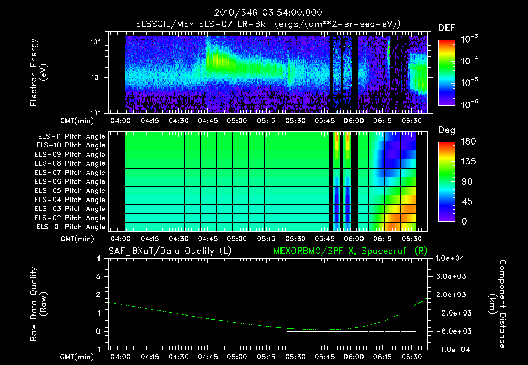This screenshot has width=528, height=365.
Task: Click the timestamp title 2010/346 03:54:00.000
Action: click(268, 13)
